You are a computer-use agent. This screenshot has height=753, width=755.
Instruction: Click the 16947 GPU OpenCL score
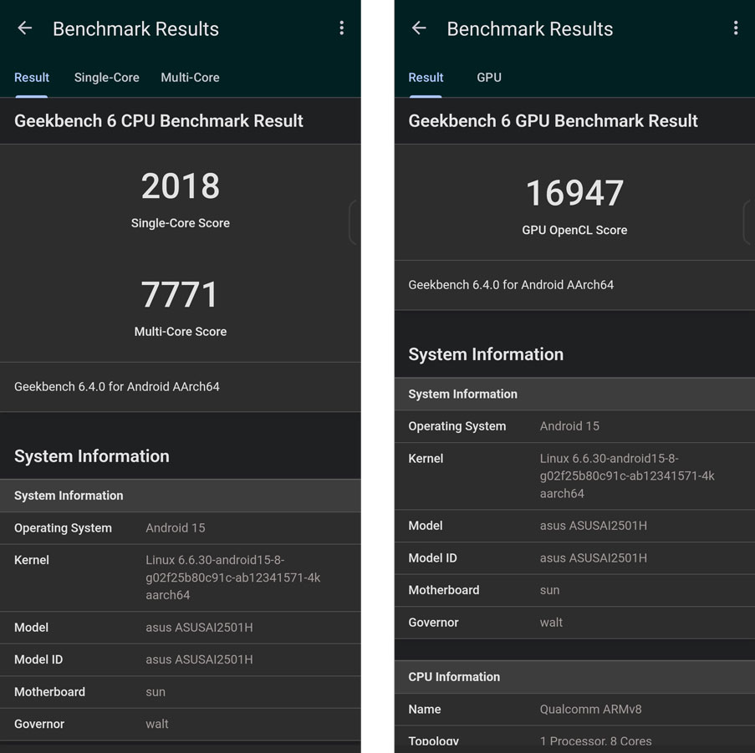(x=574, y=193)
